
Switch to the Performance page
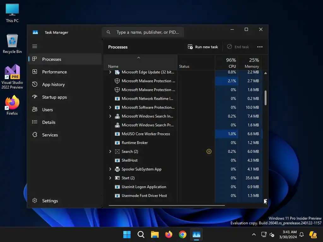tap(65, 72)
